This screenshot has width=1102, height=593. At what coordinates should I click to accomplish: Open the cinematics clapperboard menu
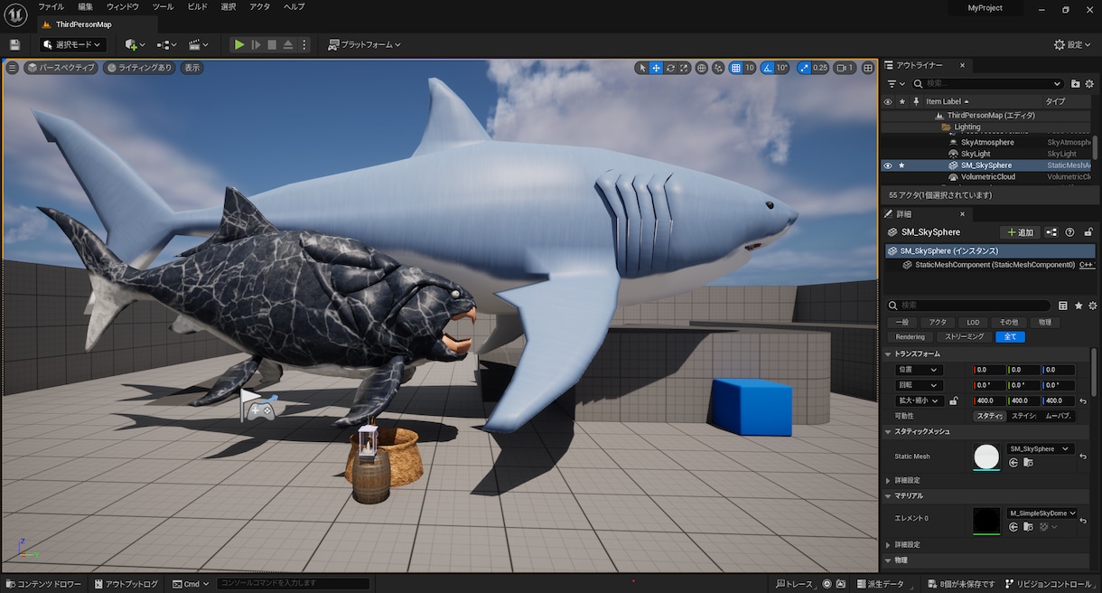pos(198,44)
